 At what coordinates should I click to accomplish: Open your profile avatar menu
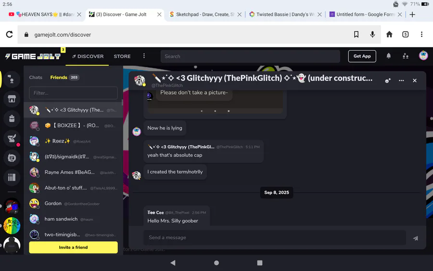[423, 56]
